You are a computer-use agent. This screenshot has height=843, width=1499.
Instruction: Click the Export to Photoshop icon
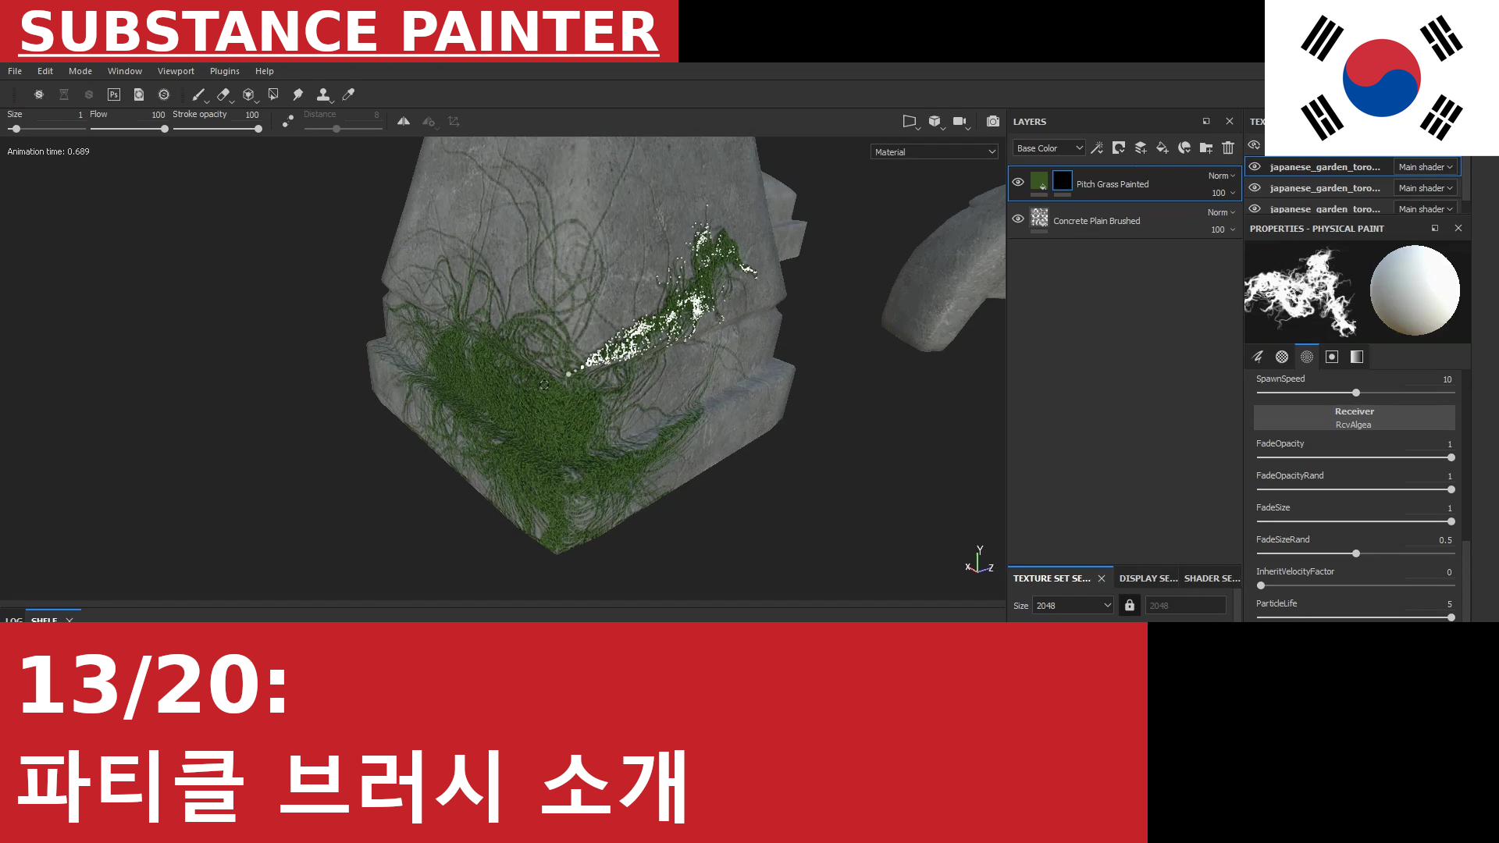tap(114, 94)
